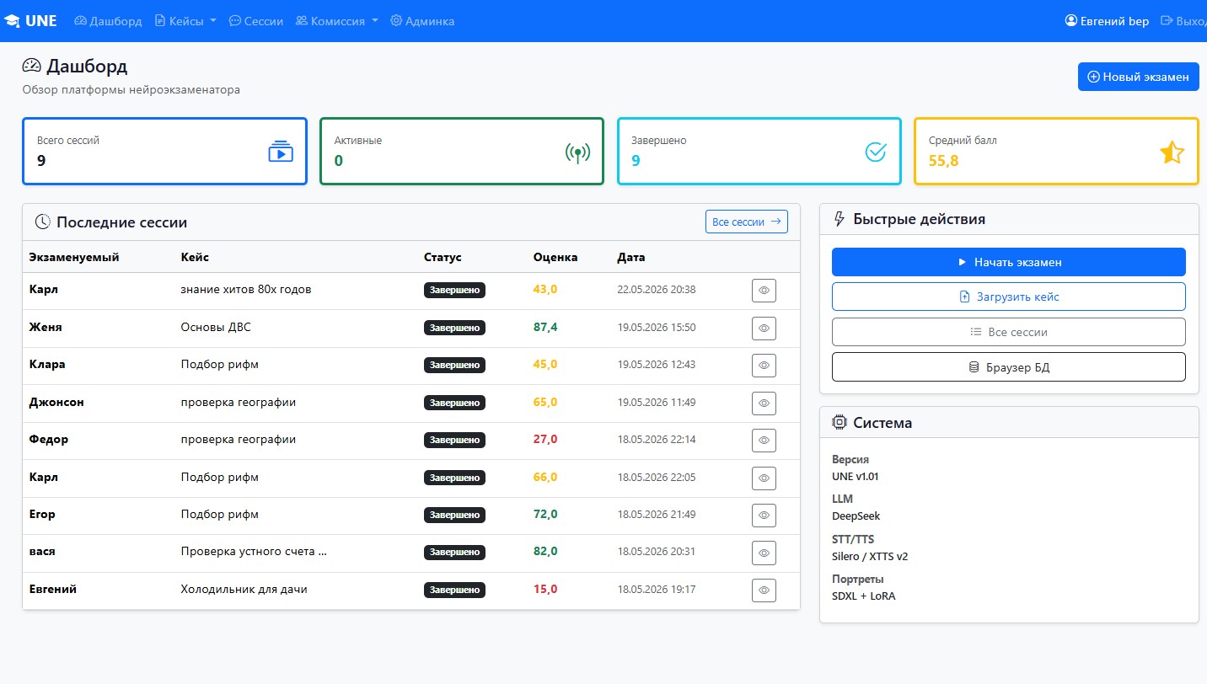
Task: Click the score 27,0
Action: pos(545,440)
